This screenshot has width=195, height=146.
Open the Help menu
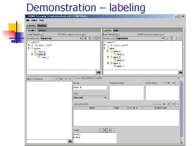pos(41,20)
